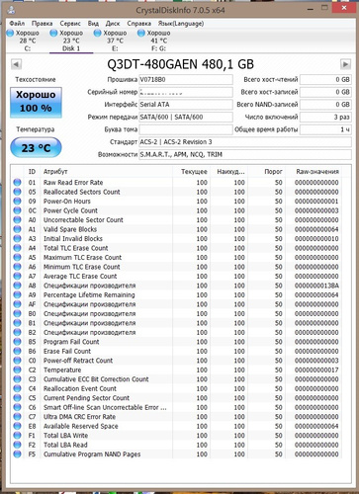This screenshot has width=359, height=494.
Task: Open the Сервис menu
Action: pyautogui.click(x=70, y=24)
